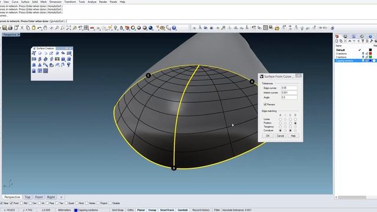Click the open folder icon in second toolbar

(277, 28)
